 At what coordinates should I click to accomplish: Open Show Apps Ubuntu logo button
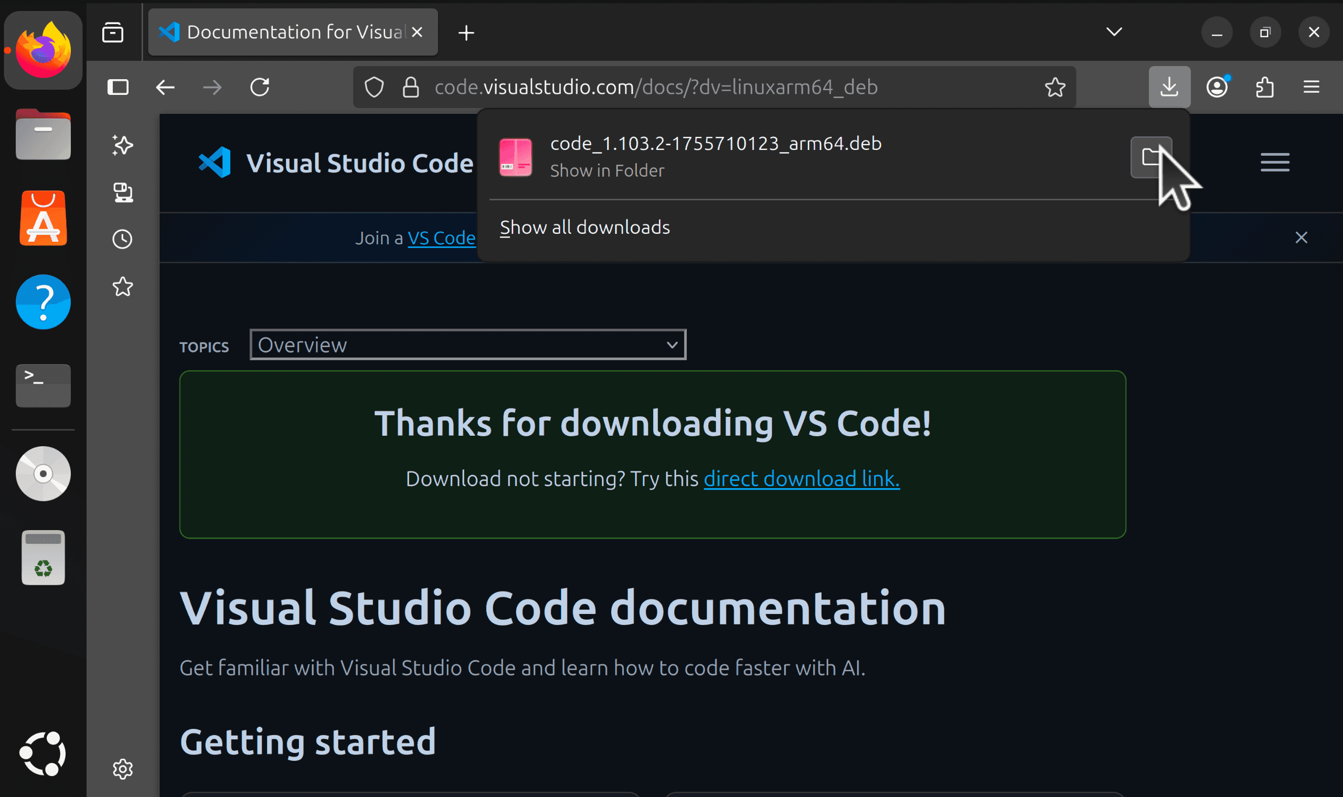point(43,753)
